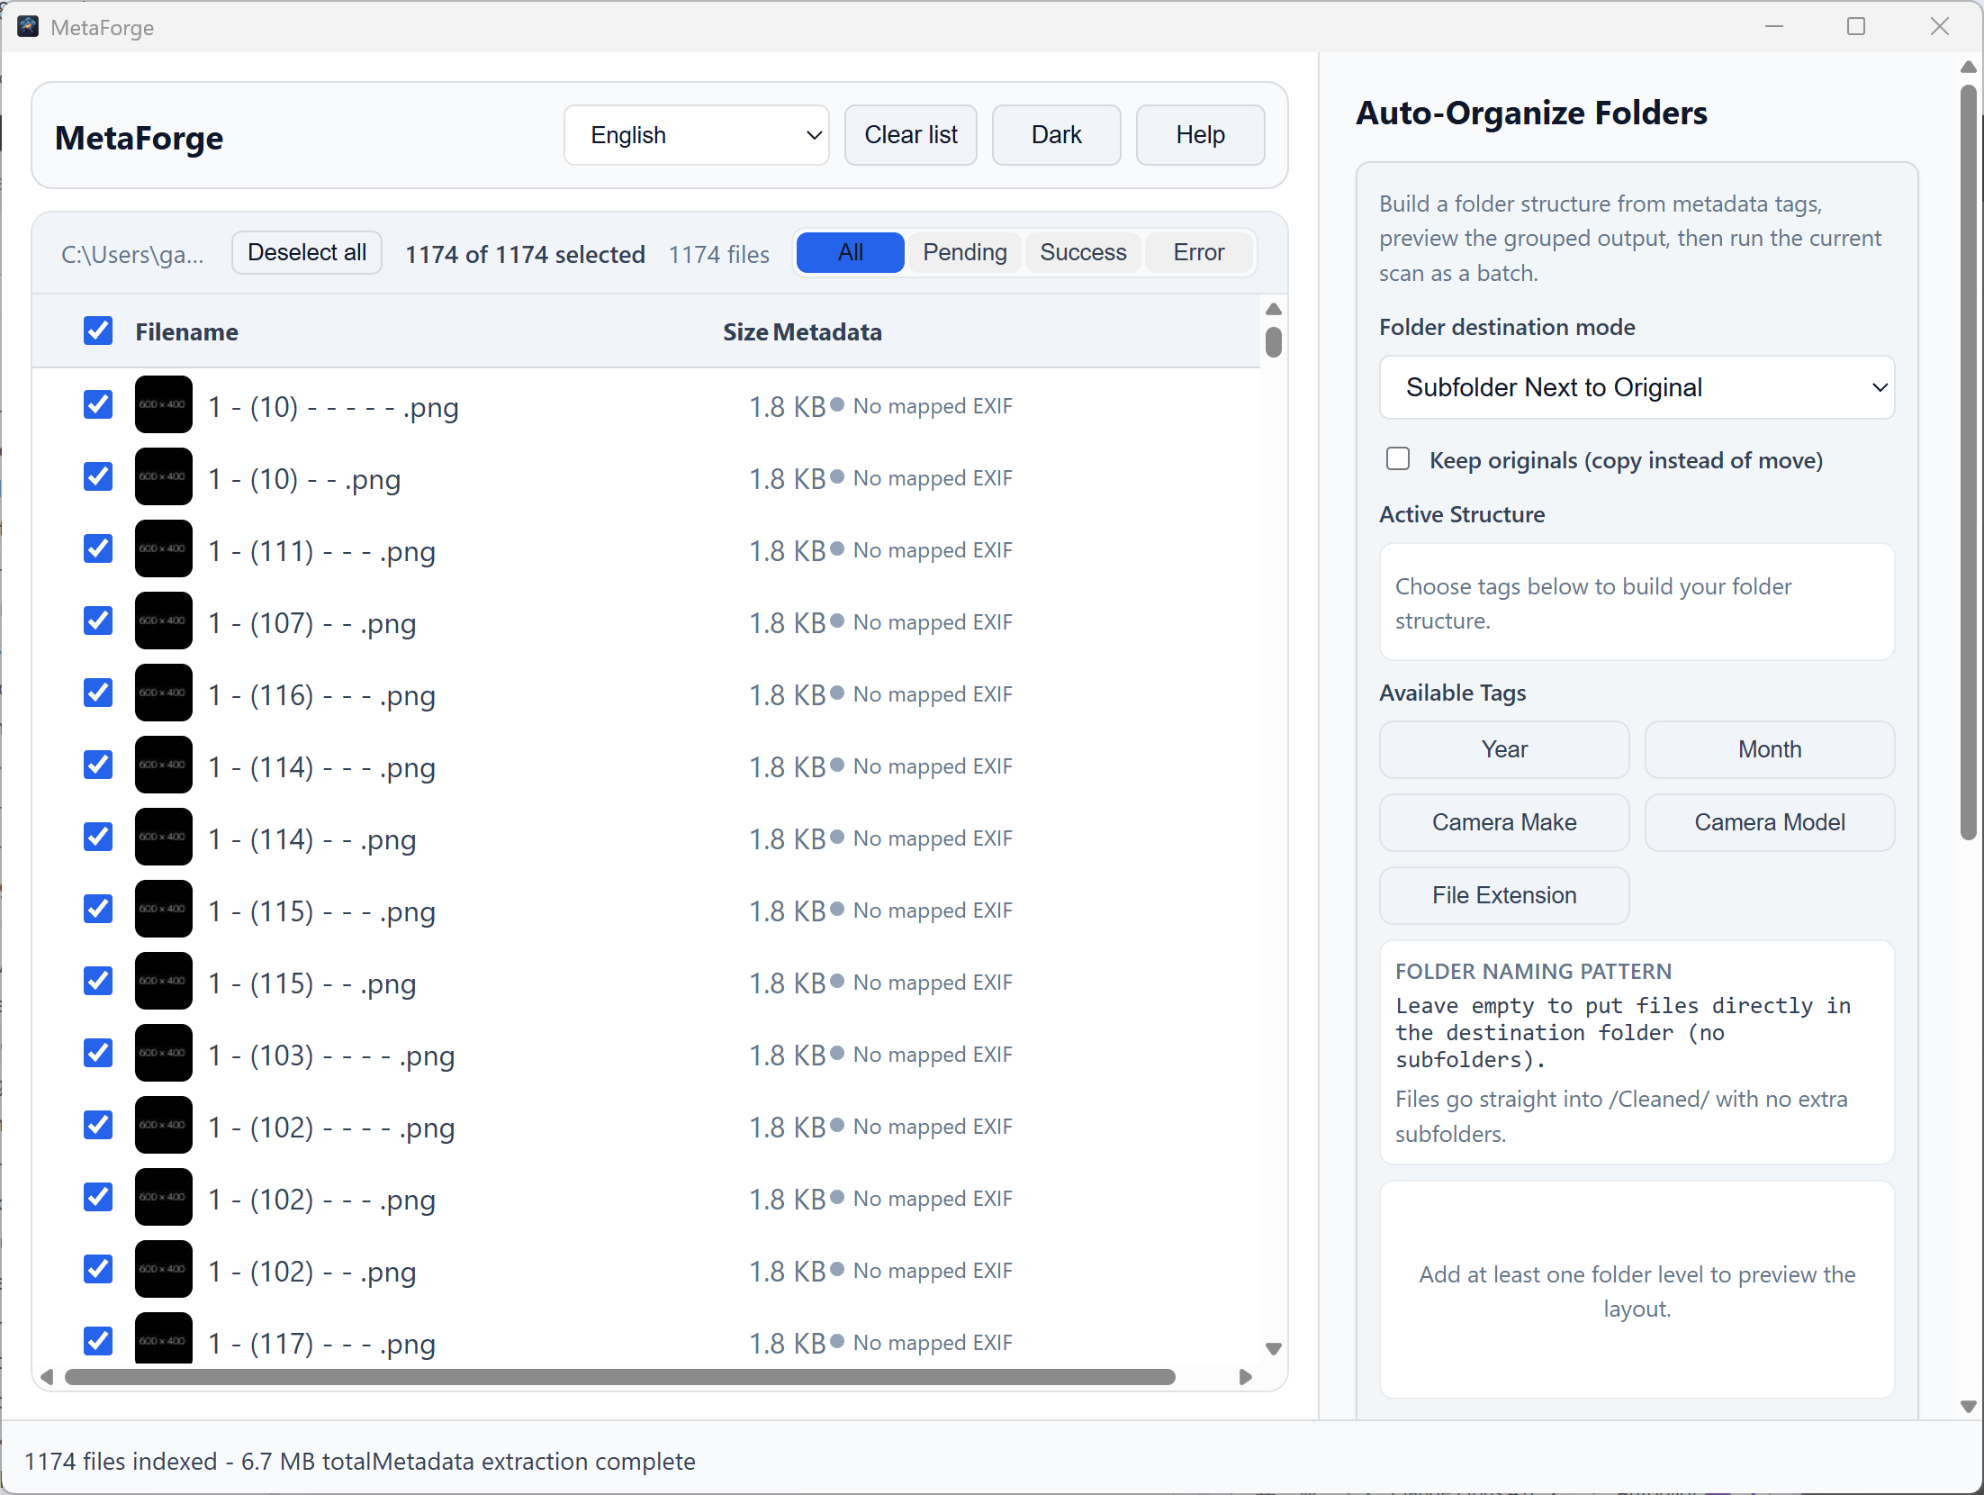
Task: Switch to the Success filter tab
Action: click(x=1083, y=252)
